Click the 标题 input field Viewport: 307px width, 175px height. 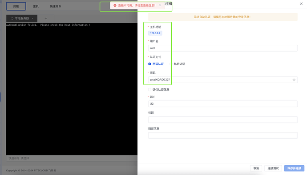[x=223, y=119]
